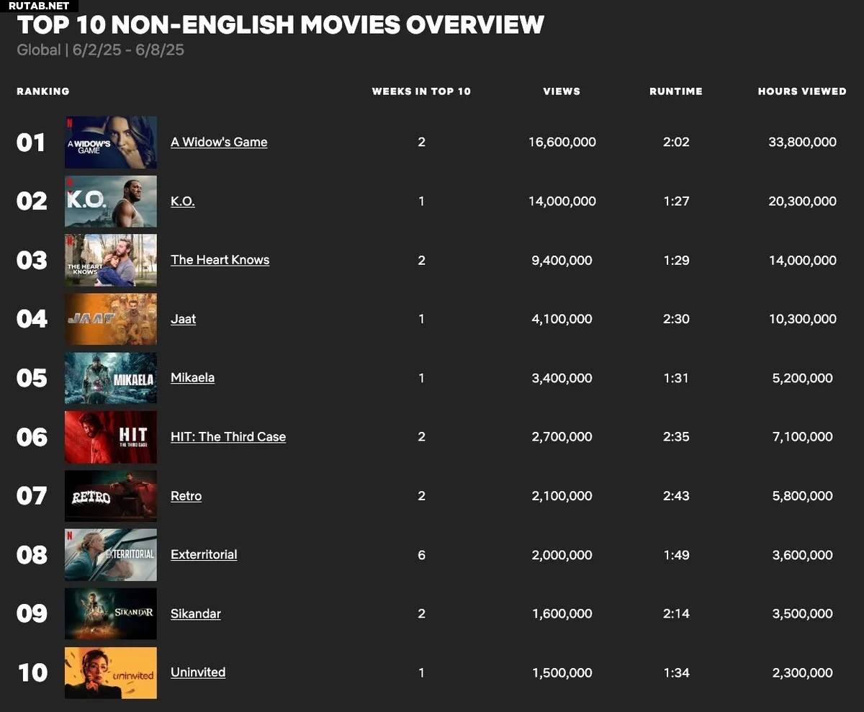Click the 14,000,000 views value for K.O.
The width and height of the screenshot is (864, 712).
click(x=562, y=201)
